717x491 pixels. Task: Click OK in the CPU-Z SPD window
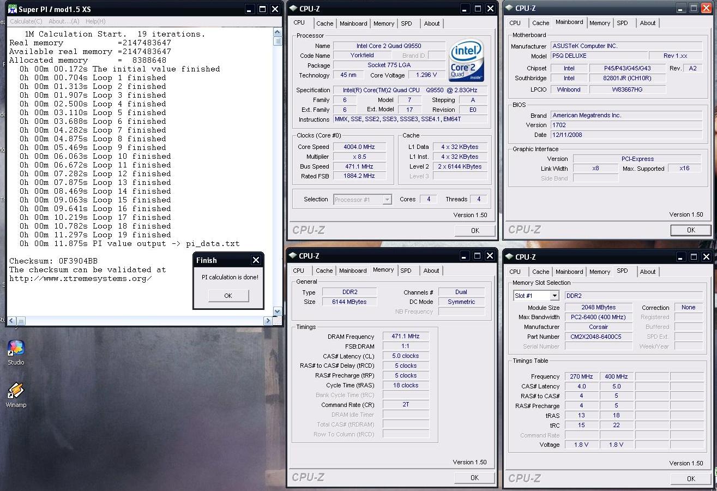[x=691, y=478]
